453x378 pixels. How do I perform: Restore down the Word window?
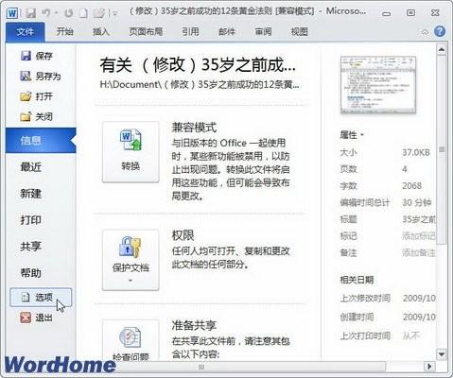coord(410,13)
